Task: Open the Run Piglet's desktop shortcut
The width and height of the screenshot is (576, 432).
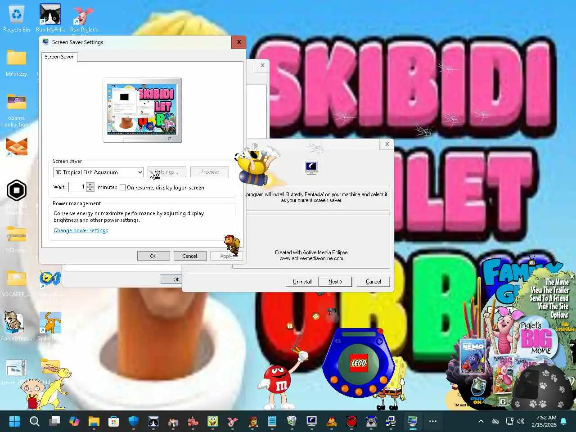Action: (x=84, y=18)
